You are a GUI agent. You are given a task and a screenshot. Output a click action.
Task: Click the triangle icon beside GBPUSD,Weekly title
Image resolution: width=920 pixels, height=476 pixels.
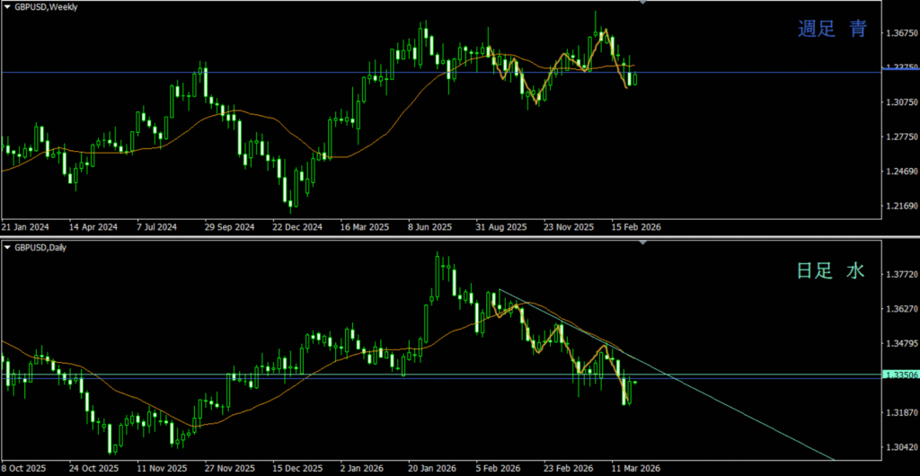point(7,5)
